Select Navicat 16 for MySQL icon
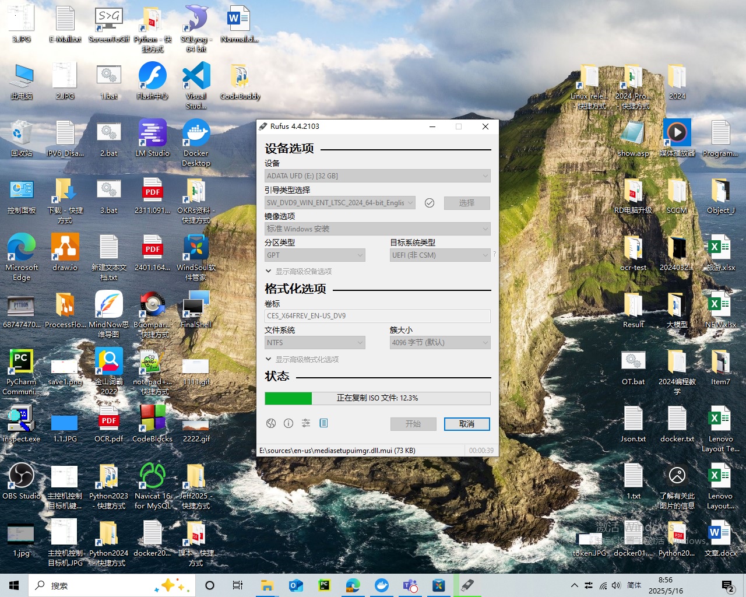 [x=153, y=486]
